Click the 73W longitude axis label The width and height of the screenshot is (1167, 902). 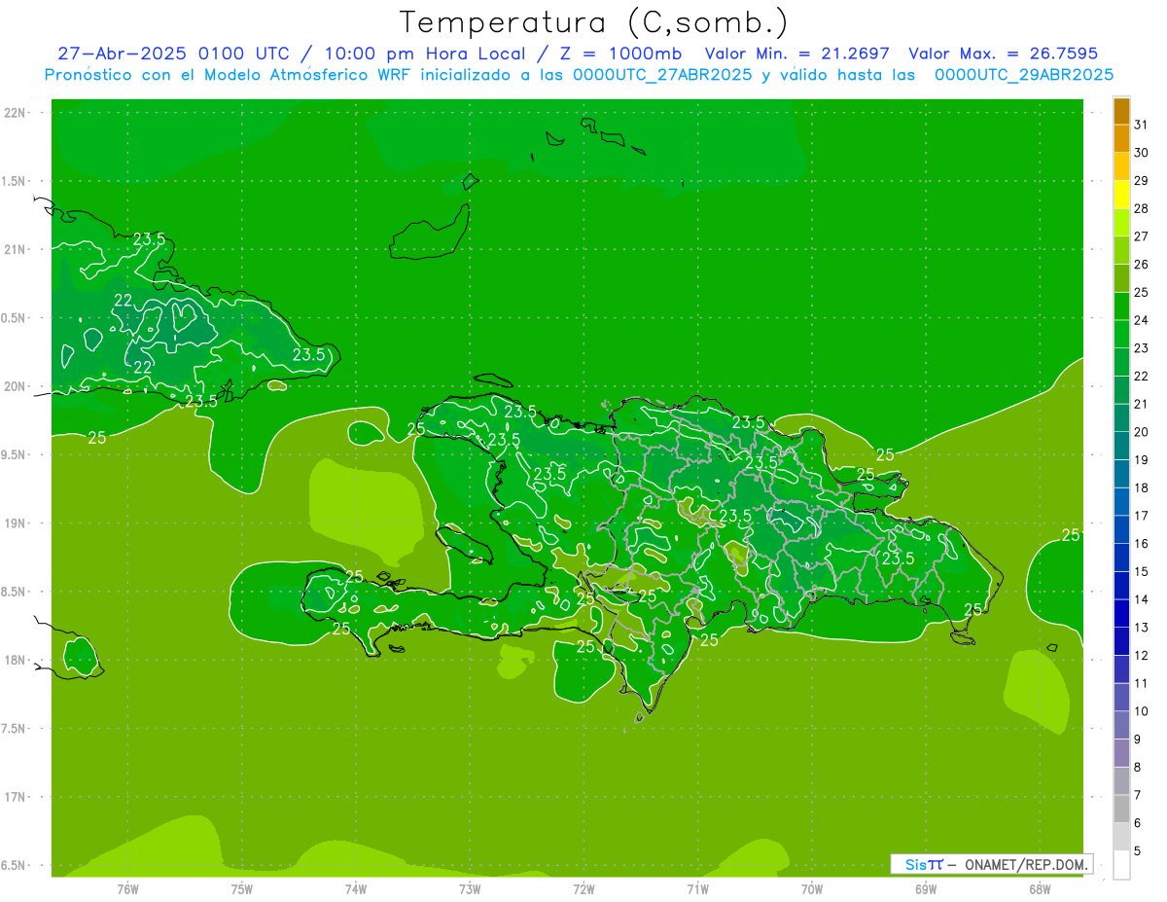[470, 889]
